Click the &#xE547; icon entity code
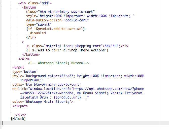Image resolution: width=169 pixels, height=129 pixels. coord(112,46)
